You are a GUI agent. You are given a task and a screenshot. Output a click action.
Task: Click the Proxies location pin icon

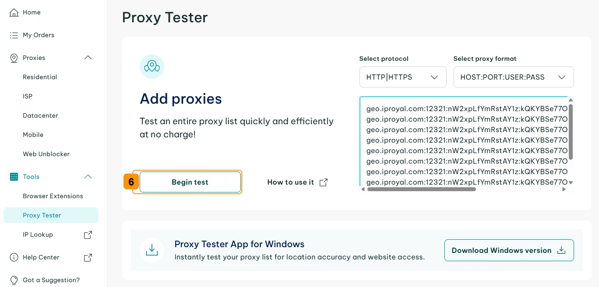click(x=14, y=58)
